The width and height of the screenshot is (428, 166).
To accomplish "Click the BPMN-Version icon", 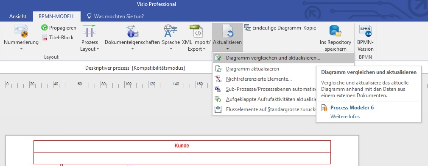I will point(365,31).
